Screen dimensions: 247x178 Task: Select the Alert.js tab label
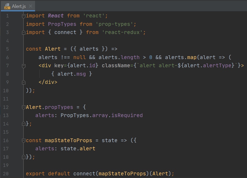click(x=19, y=6)
